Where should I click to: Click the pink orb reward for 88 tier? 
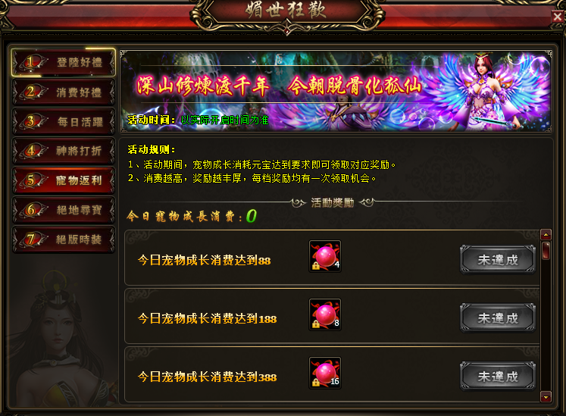[x=325, y=256]
